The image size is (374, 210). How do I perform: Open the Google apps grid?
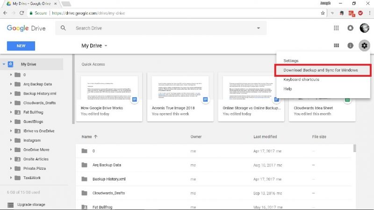click(336, 28)
